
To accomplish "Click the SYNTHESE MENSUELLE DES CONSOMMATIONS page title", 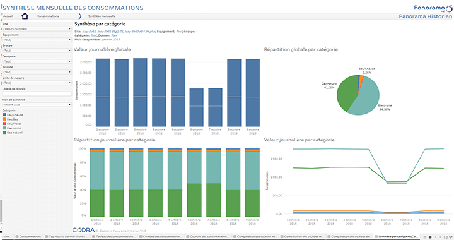I will [x=73, y=8].
